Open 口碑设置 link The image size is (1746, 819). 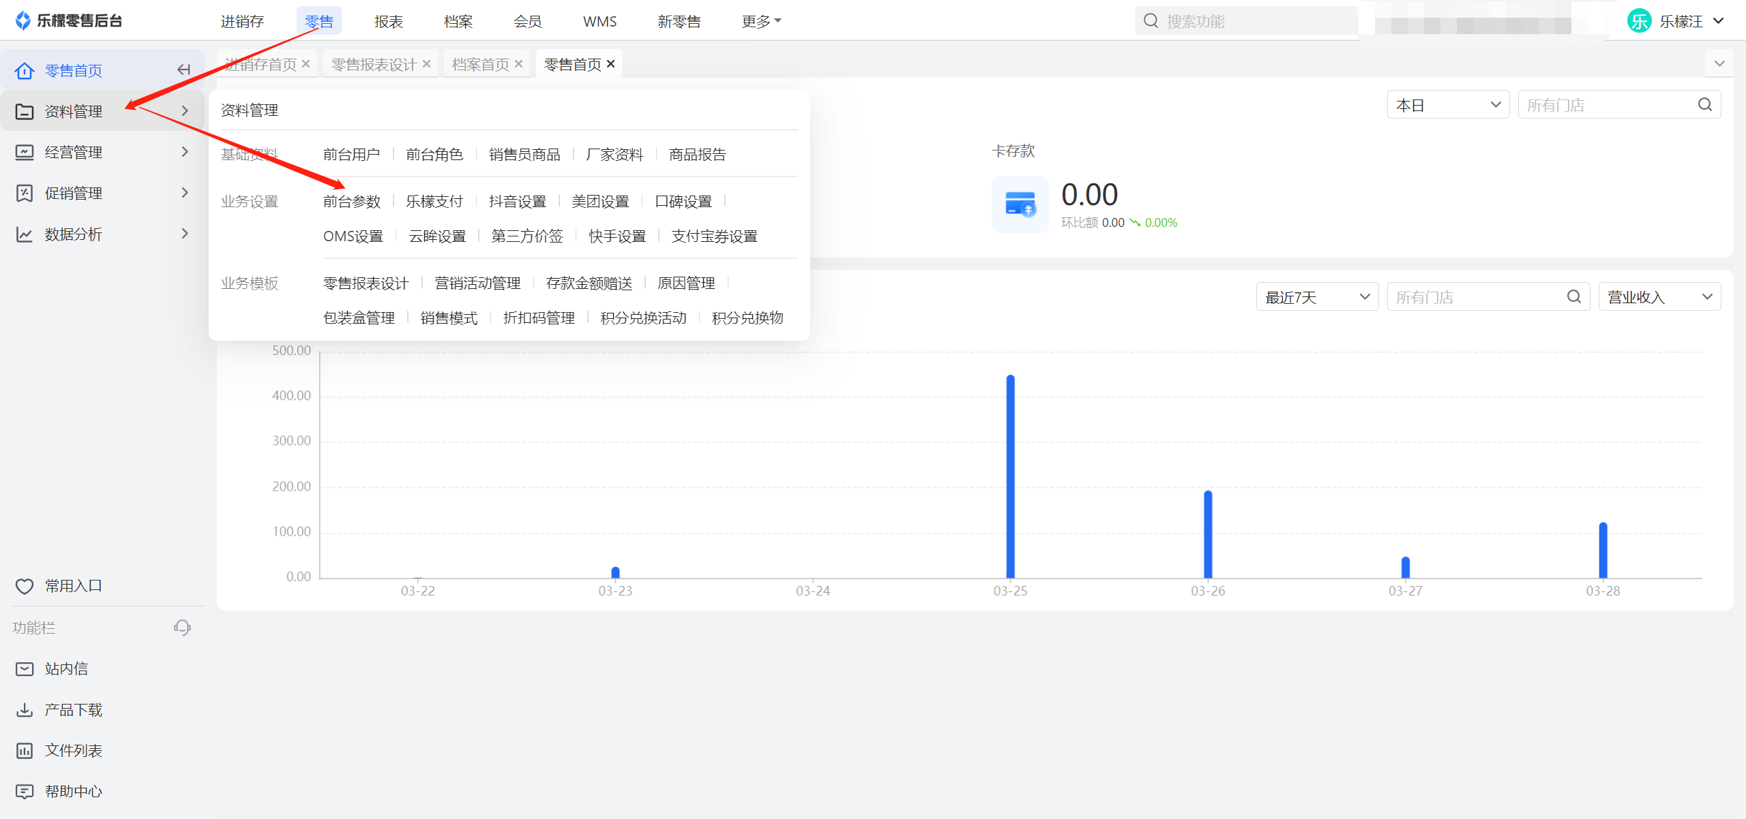click(683, 201)
